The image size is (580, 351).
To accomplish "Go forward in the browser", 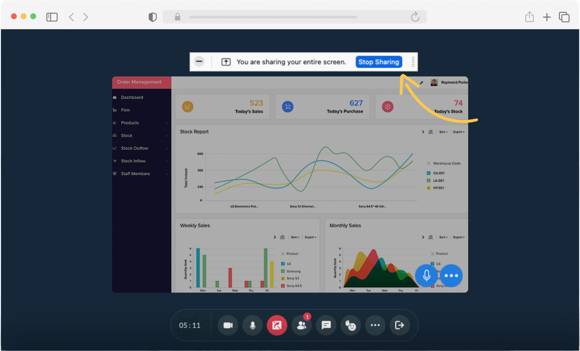I will pos(86,17).
